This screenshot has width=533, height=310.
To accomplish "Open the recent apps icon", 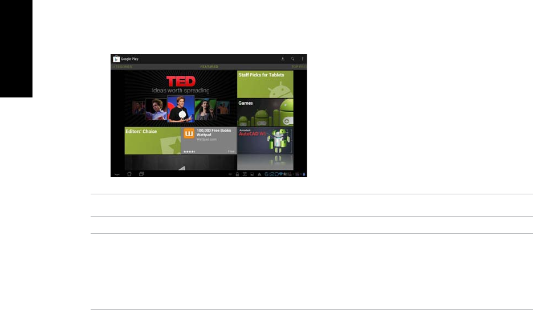I will pos(141,174).
